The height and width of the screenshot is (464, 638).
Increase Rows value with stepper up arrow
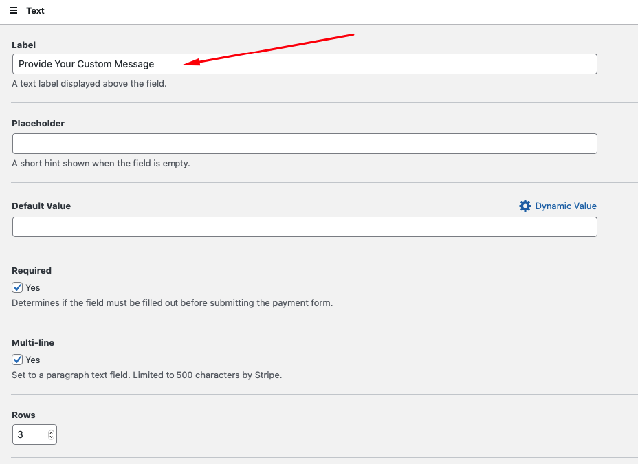[51, 432]
